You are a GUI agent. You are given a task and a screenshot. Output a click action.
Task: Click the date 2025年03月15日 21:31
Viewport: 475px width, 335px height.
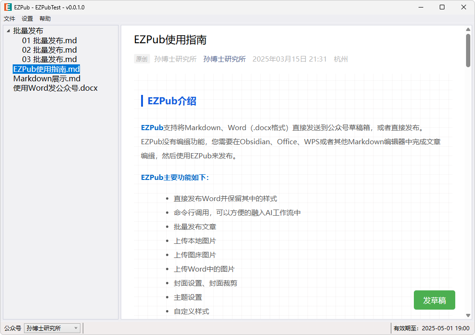[x=290, y=59]
